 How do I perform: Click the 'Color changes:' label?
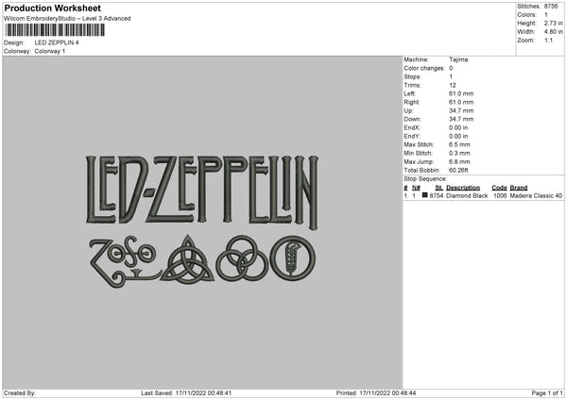click(x=424, y=68)
